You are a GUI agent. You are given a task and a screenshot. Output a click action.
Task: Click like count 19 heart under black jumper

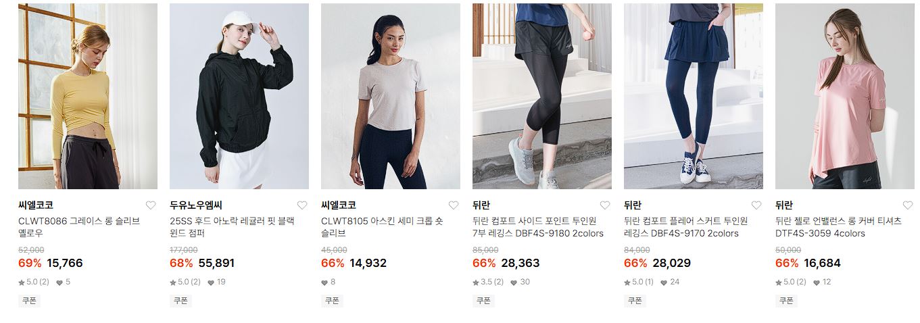(216, 282)
